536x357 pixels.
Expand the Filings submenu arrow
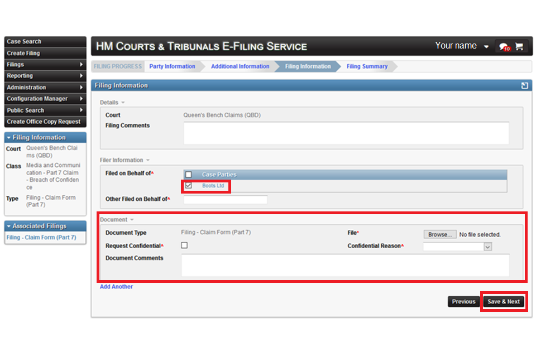[x=83, y=64]
